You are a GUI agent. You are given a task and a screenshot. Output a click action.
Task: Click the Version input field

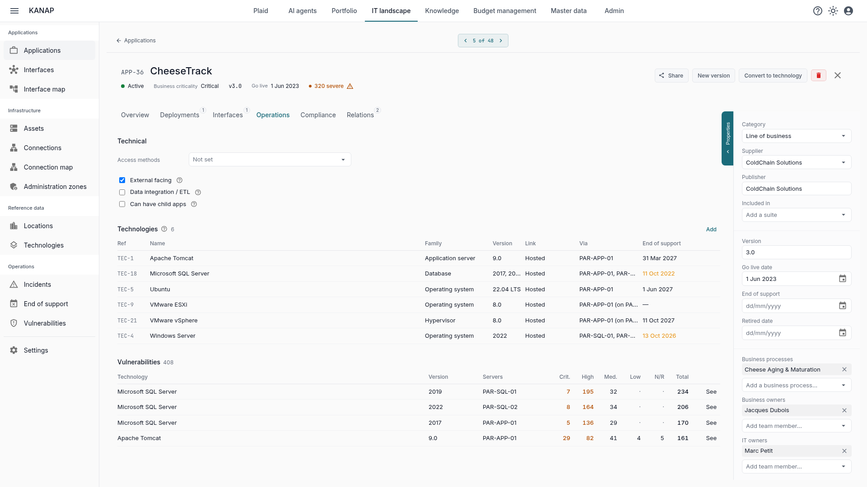[797, 253]
